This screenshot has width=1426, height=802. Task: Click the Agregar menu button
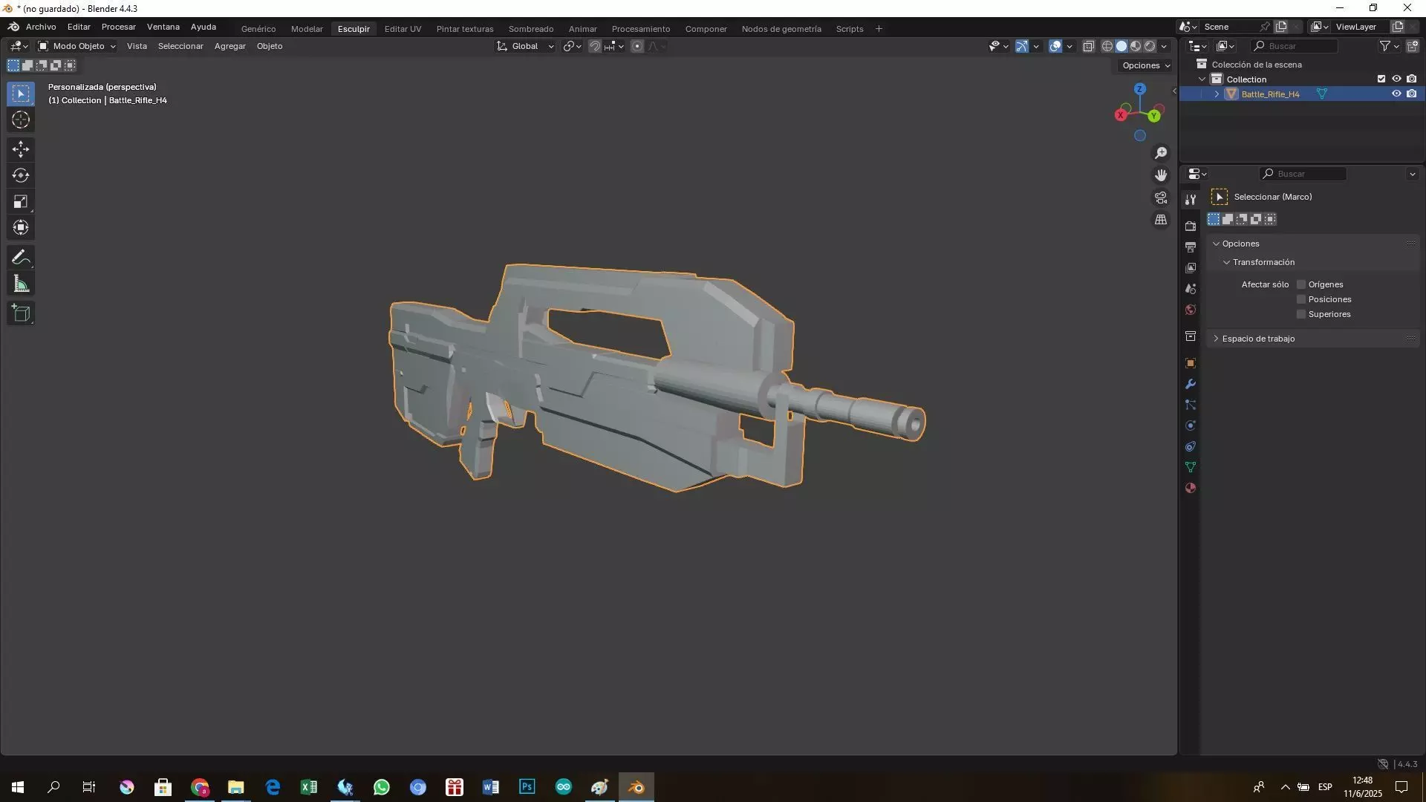point(229,46)
